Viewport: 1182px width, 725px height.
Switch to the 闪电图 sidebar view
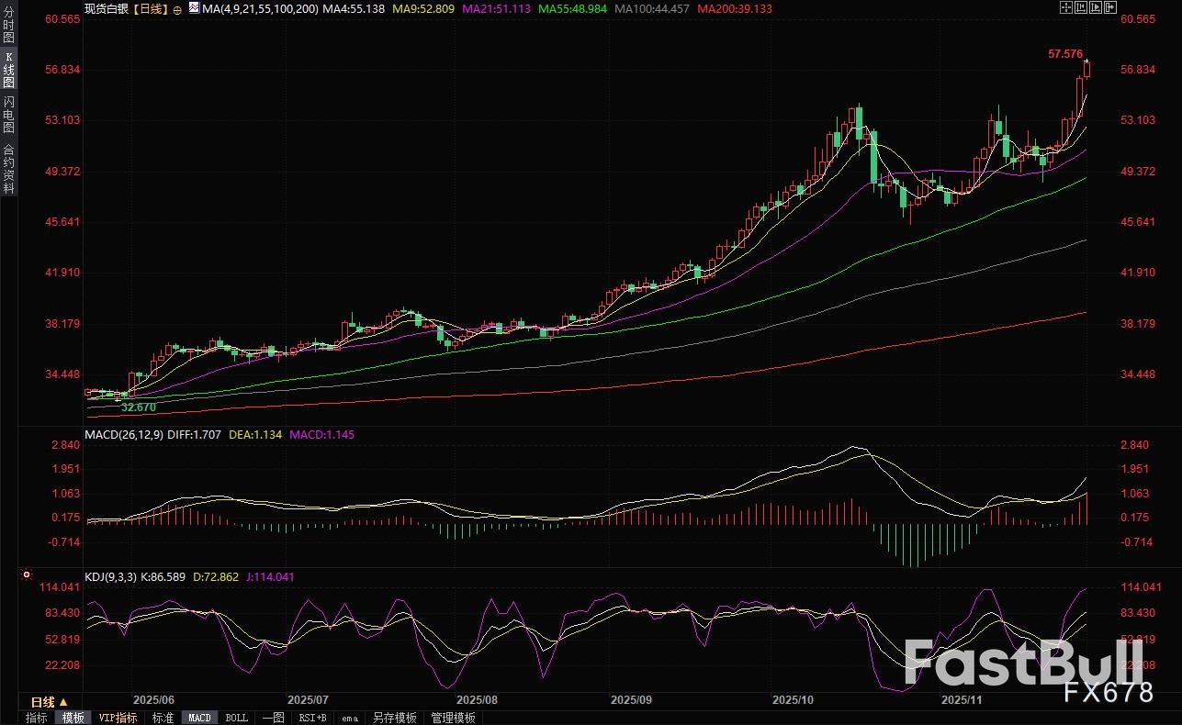[x=8, y=114]
